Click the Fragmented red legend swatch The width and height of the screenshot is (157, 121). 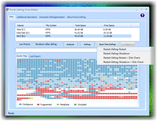coord(38,104)
